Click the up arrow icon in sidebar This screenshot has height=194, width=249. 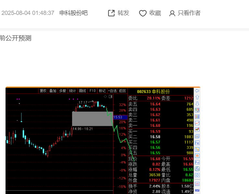197,97
